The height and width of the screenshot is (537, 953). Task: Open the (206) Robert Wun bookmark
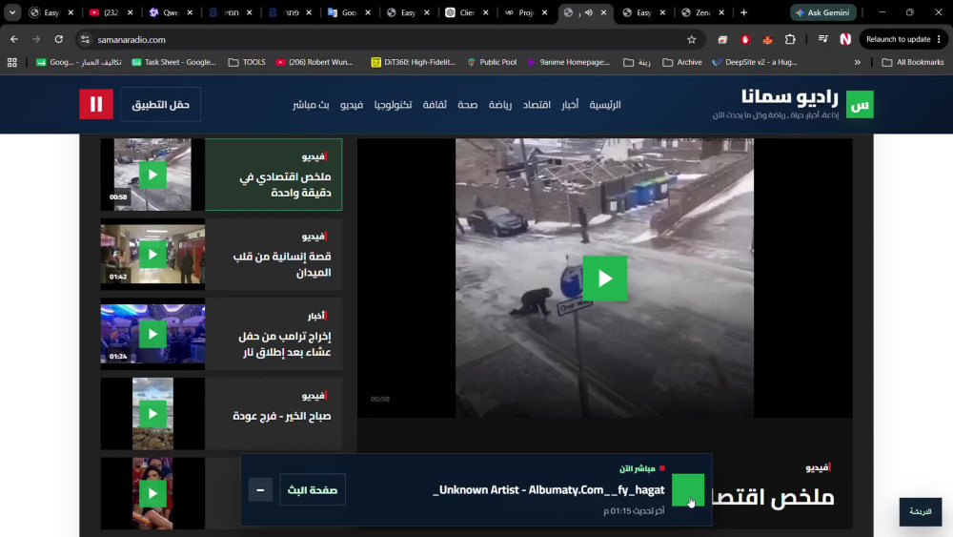314,62
